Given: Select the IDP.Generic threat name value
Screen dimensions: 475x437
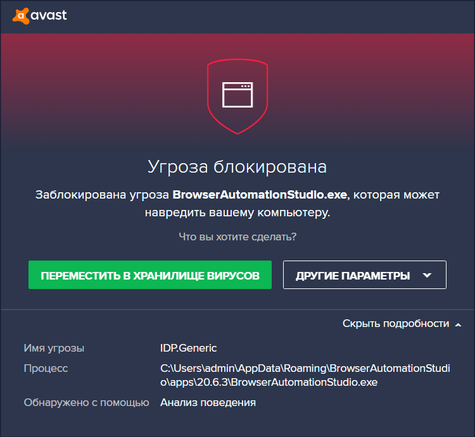Looking at the screenshot, I should click(189, 348).
